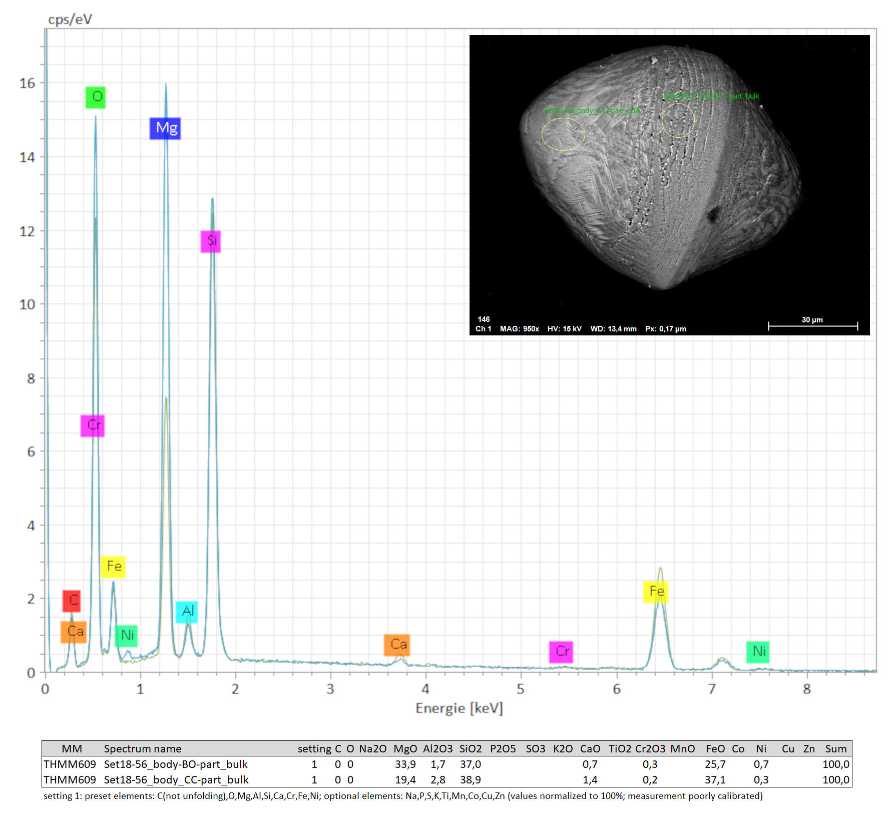Click the 30 µm scale bar
This screenshot has height=820, width=892.
pos(812,326)
